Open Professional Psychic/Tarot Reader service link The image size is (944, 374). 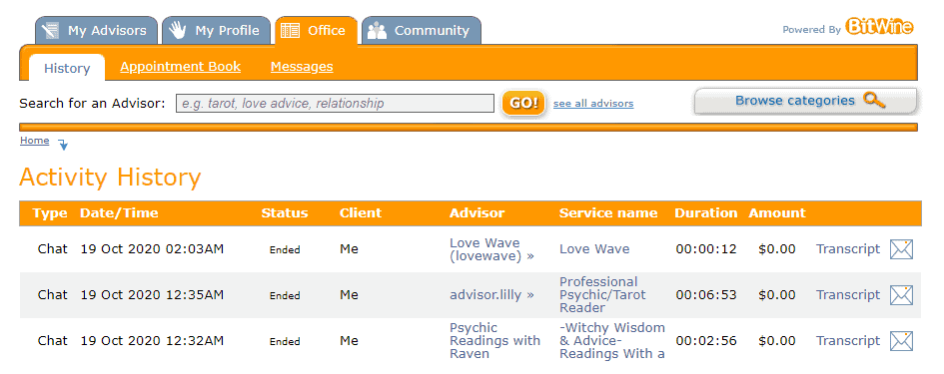[602, 295]
